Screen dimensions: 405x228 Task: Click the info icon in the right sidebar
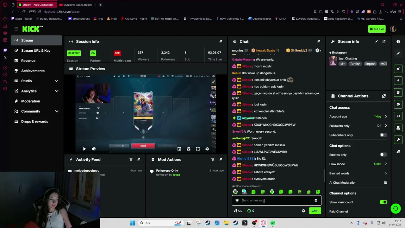pyautogui.click(x=398, y=41)
